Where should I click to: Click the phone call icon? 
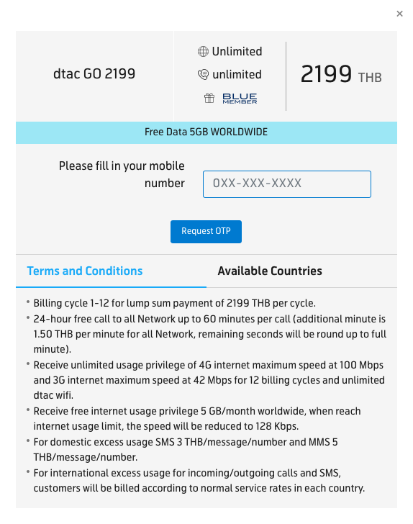click(203, 74)
